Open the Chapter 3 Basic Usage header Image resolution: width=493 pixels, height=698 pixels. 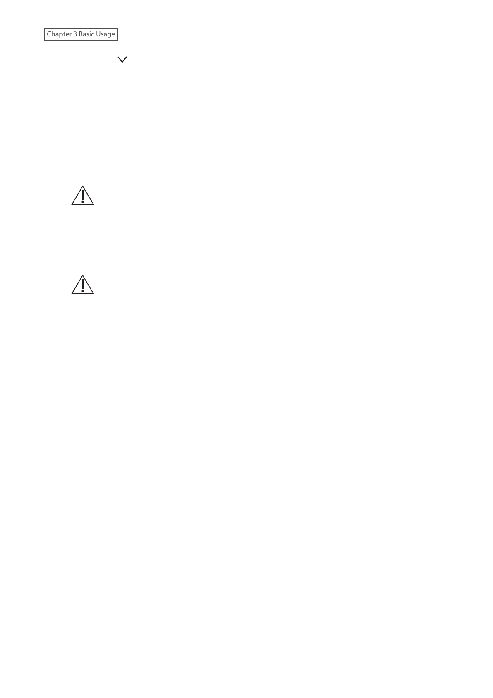(x=81, y=34)
